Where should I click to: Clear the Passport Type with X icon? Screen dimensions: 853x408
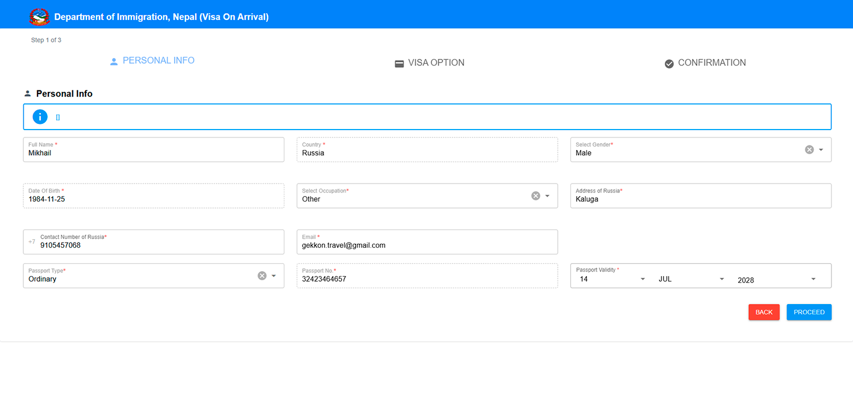click(x=262, y=276)
